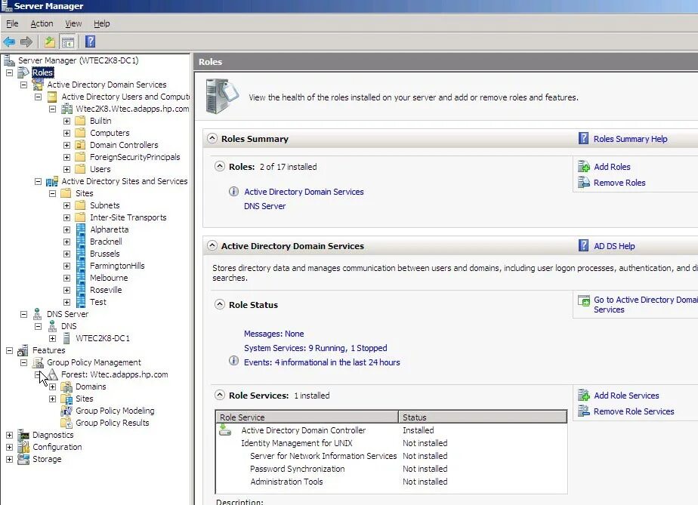Click the Remove Roles icon

click(x=584, y=182)
